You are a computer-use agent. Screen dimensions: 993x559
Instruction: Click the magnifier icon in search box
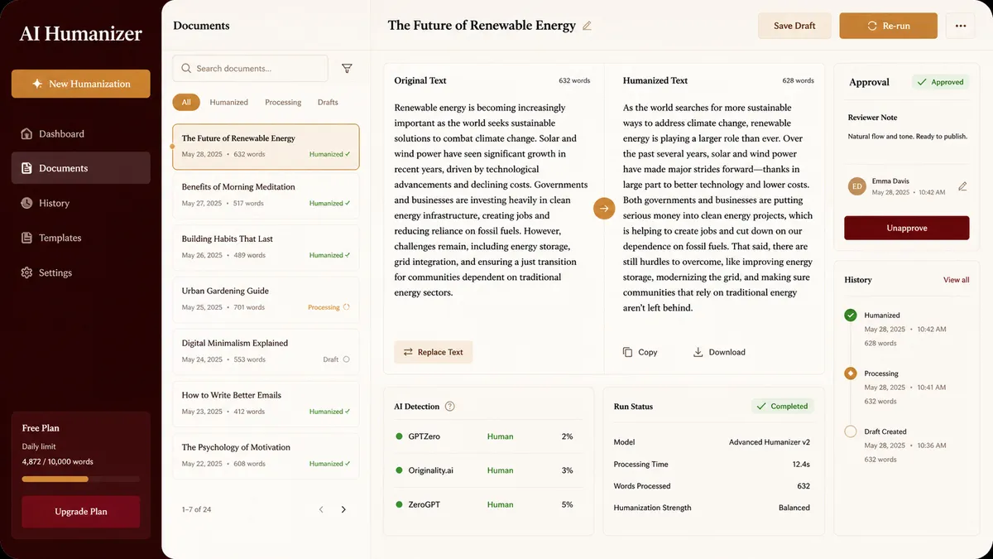tap(187, 69)
